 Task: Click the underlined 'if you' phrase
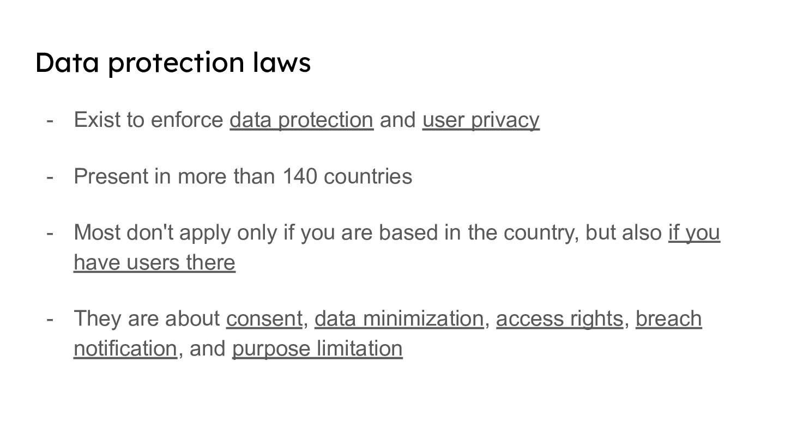694,232
